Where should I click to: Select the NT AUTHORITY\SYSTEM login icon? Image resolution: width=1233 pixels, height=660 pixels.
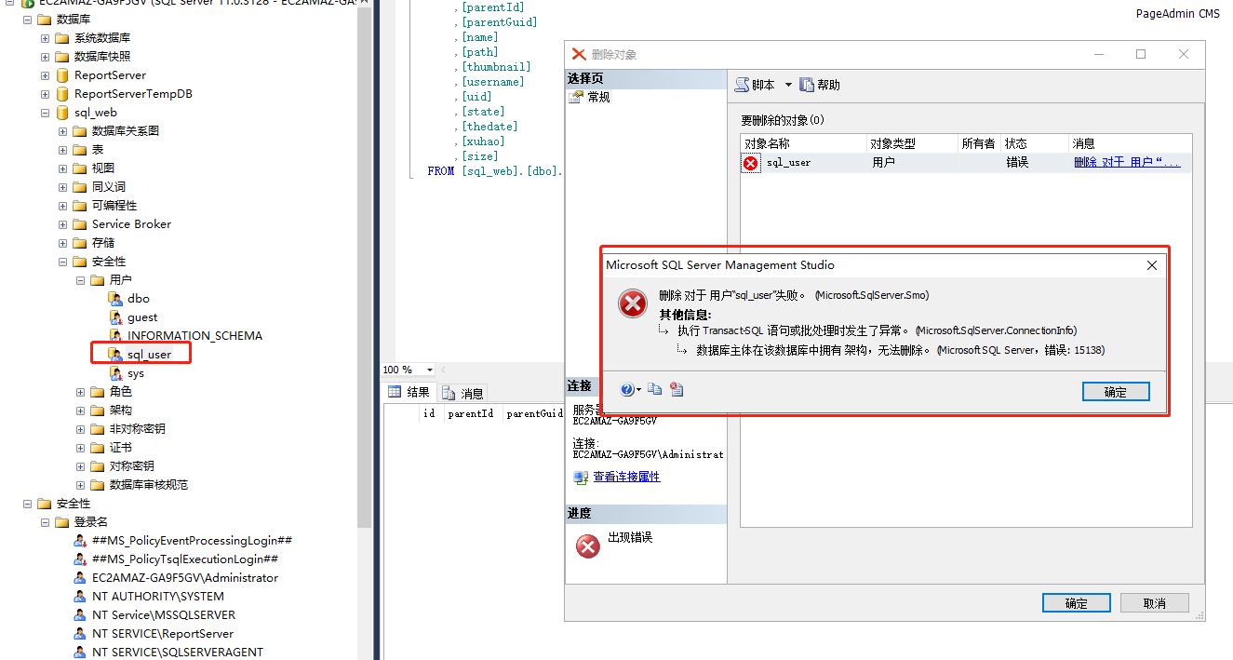click(80, 597)
